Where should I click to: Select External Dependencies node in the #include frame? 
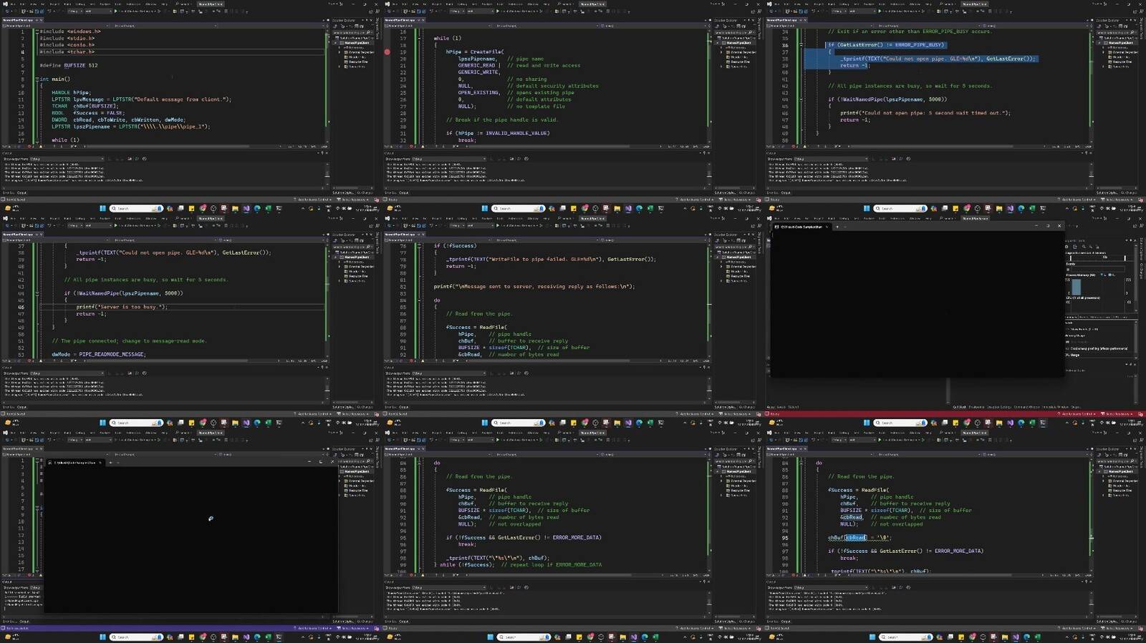pos(359,52)
